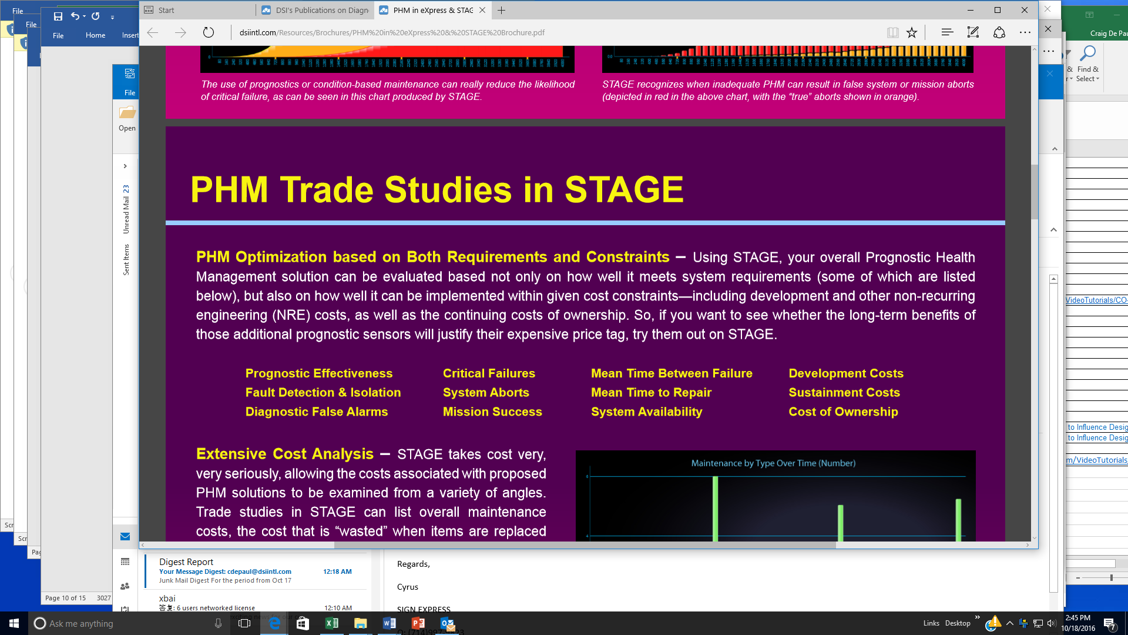Click Make a Web Note icon

tap(973, 32)
